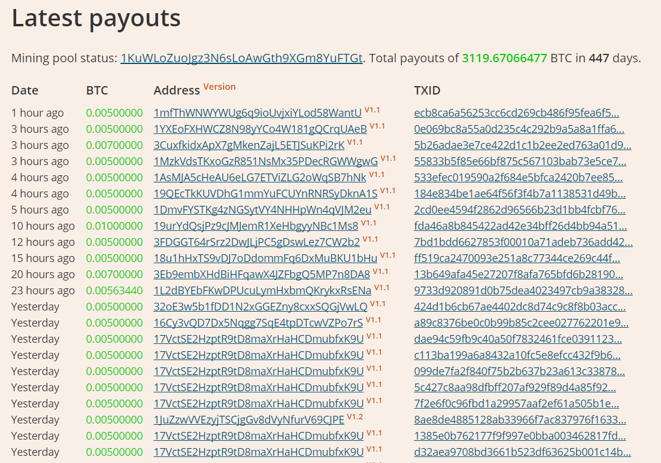This screenshot has width=661, height=463.
Task: Open TXID 5c427c8aa98dfbff207af929f89d4a85f92...
Action: (515, 387)
